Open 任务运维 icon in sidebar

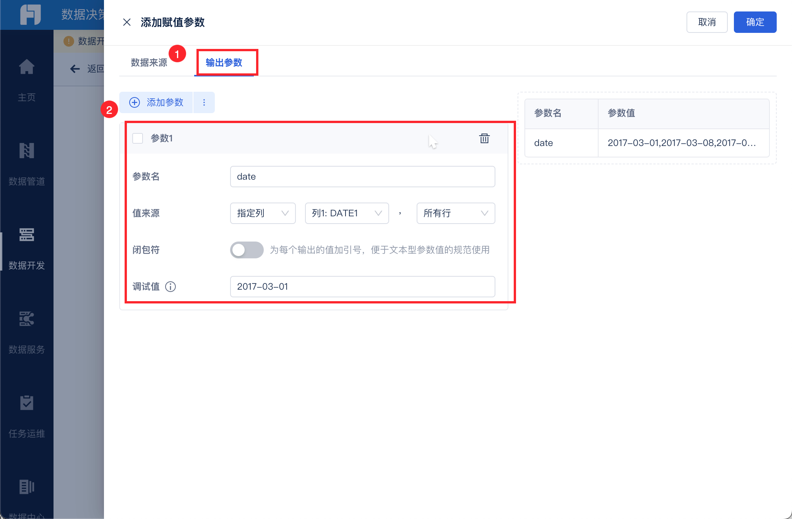tap(27, 403)
